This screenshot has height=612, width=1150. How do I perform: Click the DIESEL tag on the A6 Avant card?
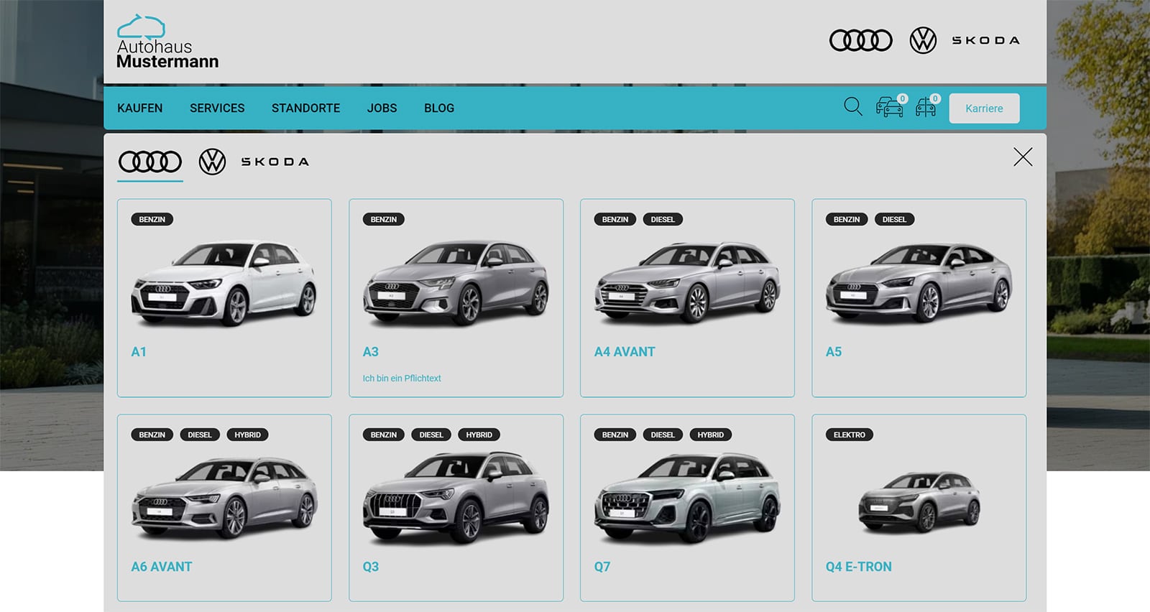[200, 435]
